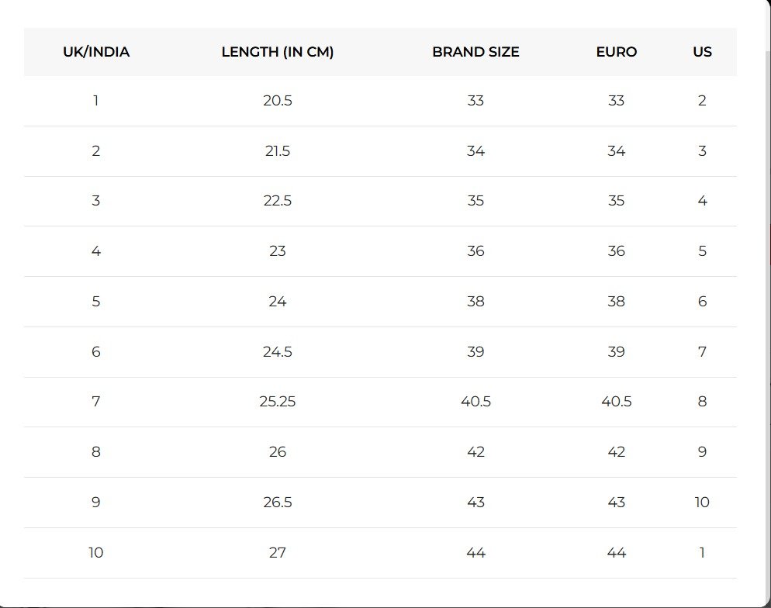The image size is (771, 608).
Task: Click US size 6 cell
Action: (x=702, y=302)
